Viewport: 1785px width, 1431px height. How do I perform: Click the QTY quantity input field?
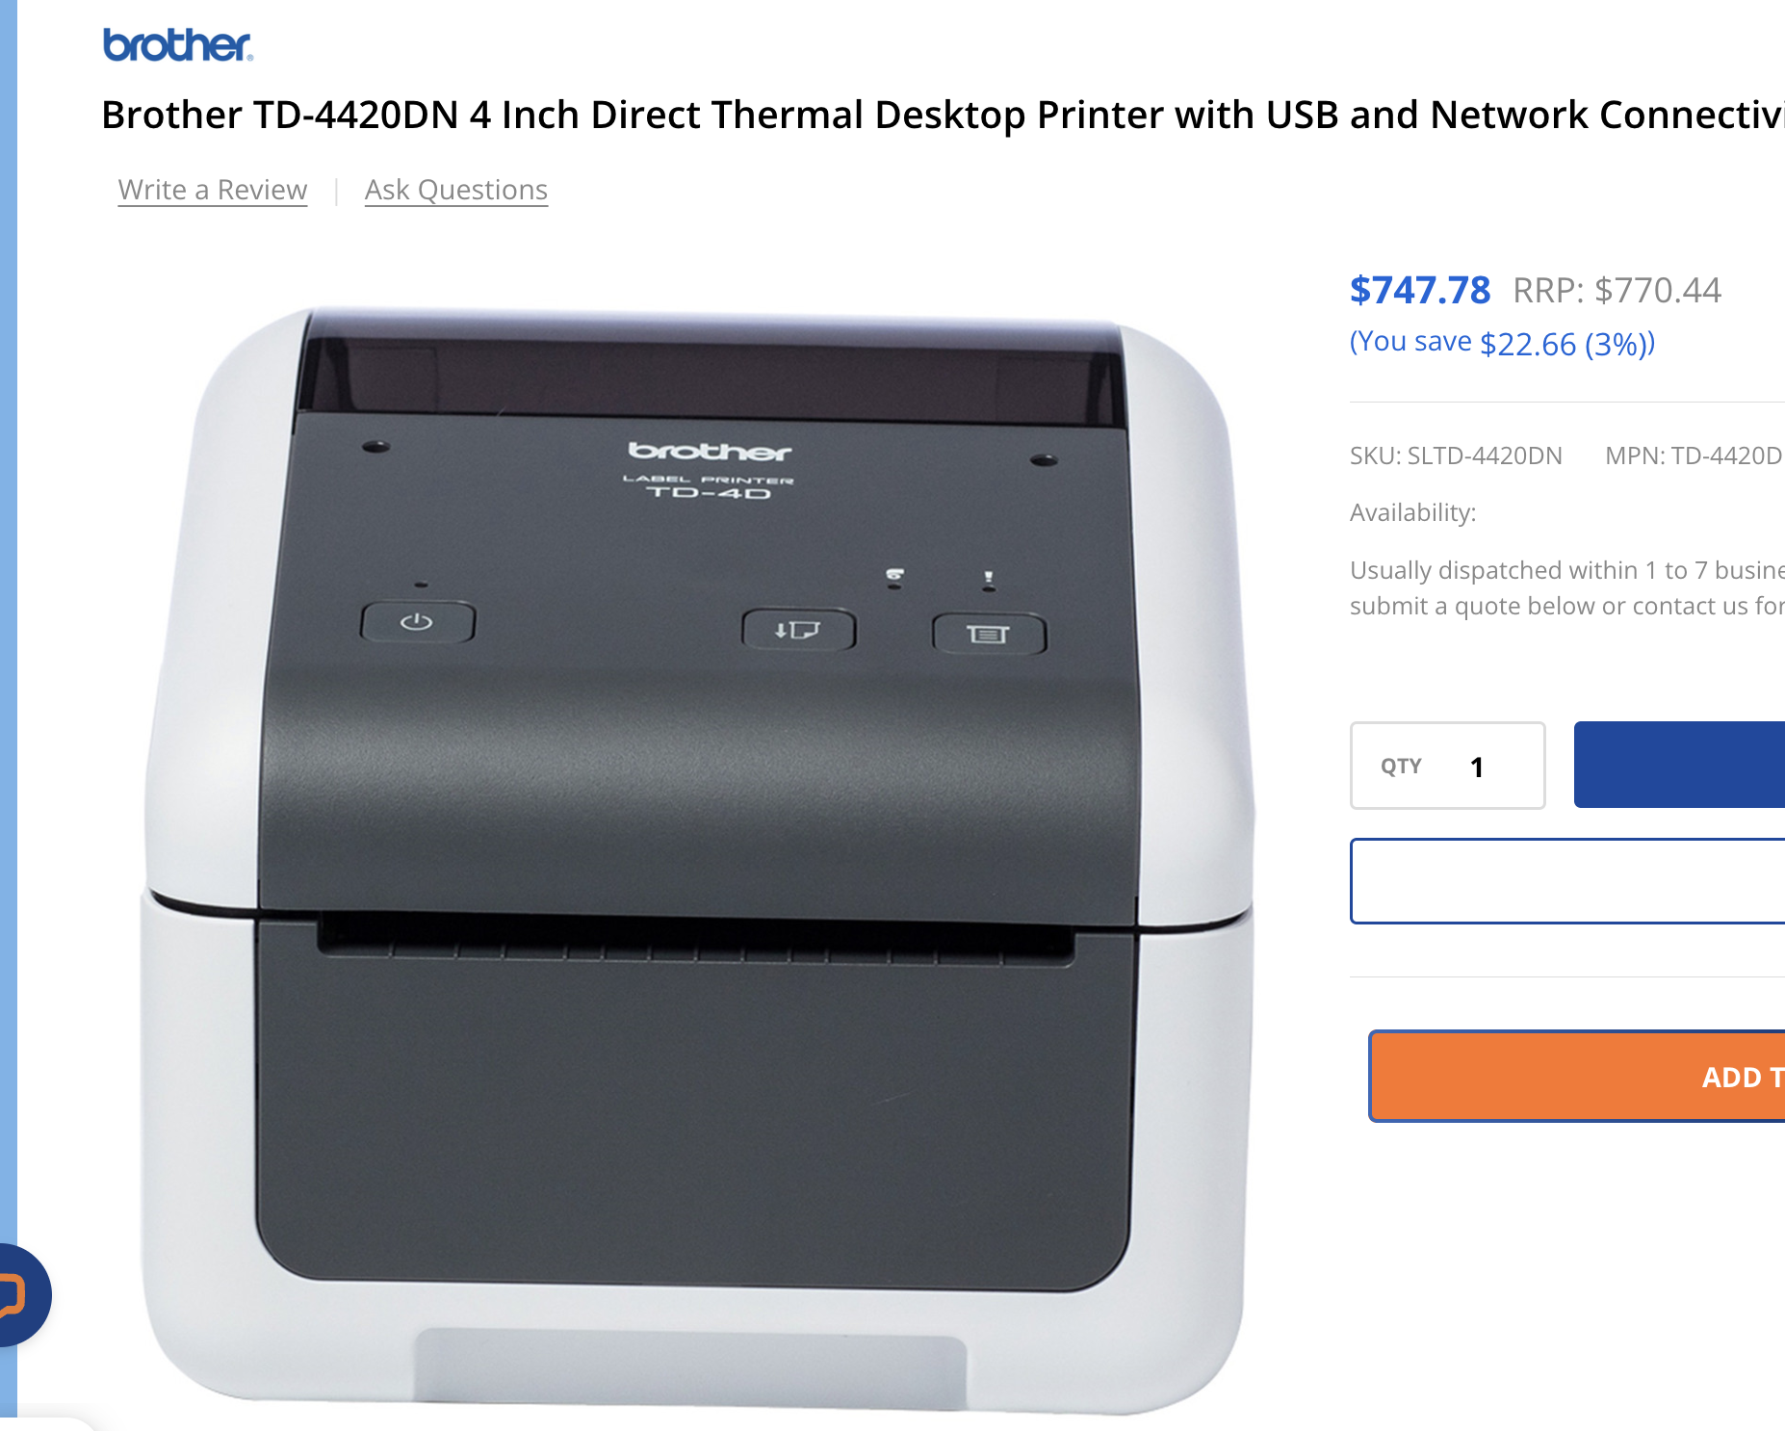point(1448,766)
